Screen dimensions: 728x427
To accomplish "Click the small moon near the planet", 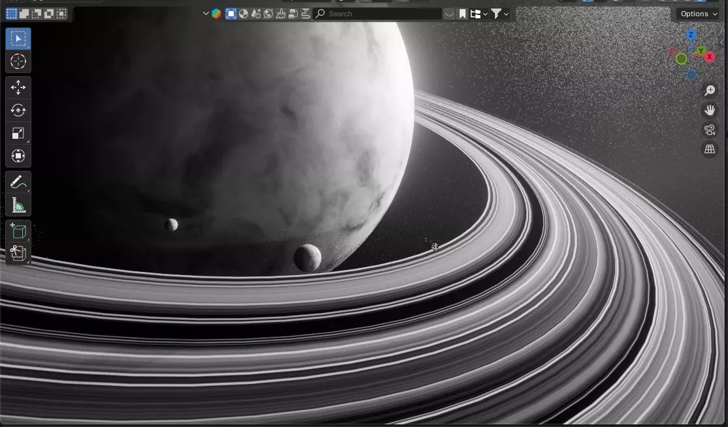I will tap(171, 225).
